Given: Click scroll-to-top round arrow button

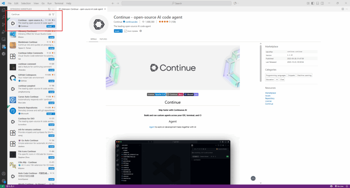Looking at the screenshot, I should pos(253,178).
